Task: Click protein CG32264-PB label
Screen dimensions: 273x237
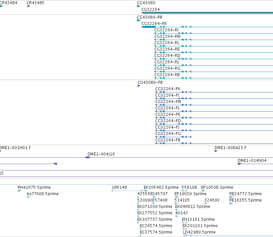Action: 168,140
